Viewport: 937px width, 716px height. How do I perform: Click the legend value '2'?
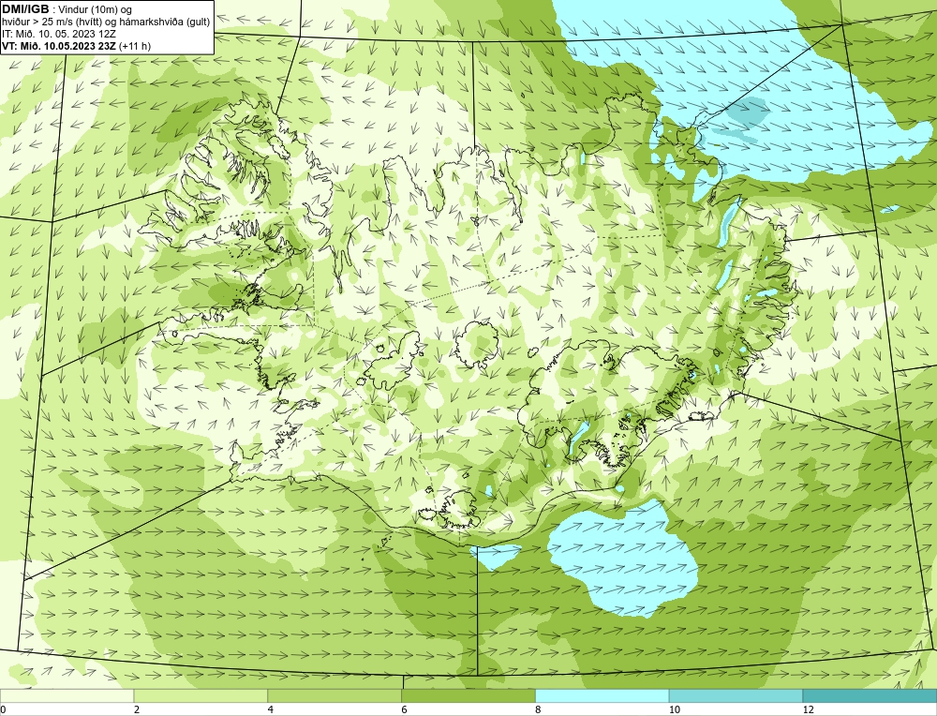pos(137,709)
